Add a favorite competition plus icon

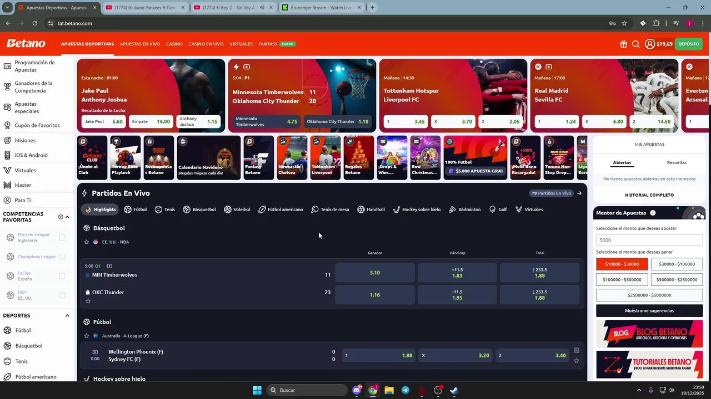61,217
